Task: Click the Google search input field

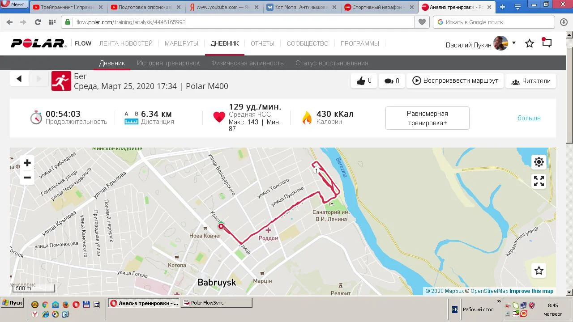Action: coord(495,22)
